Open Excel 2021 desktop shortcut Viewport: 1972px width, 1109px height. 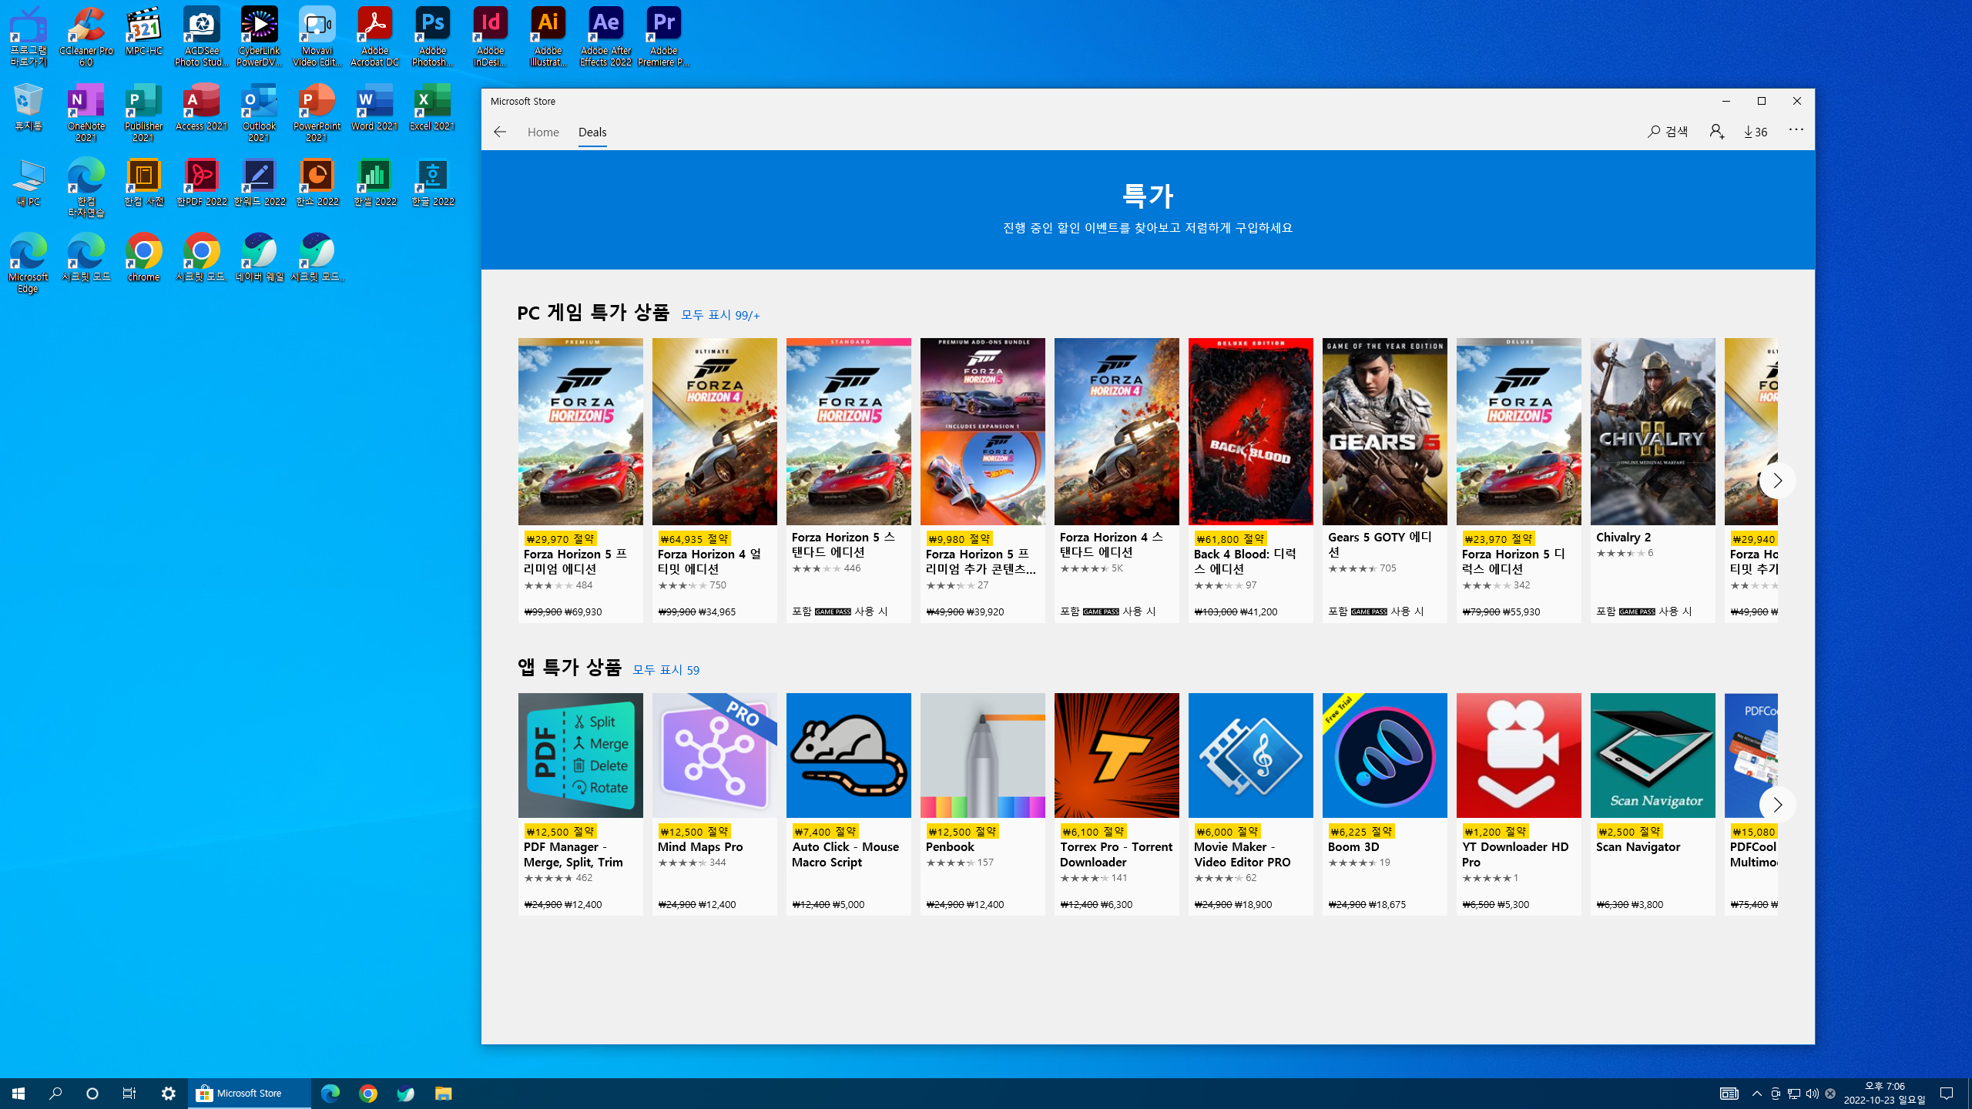tap(432, 109)
